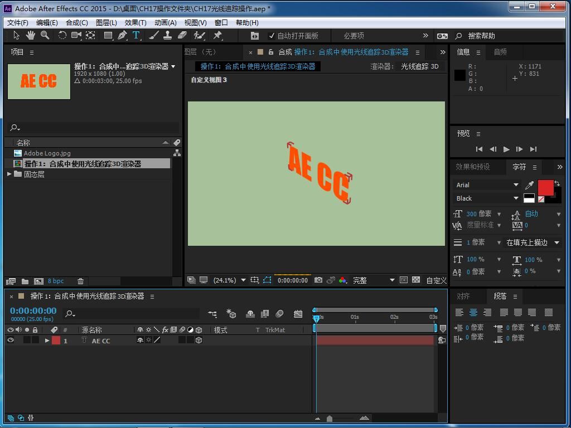Step to next frame in preview panel
Viewport: 571px width, 428px height.
pyautogui.click(x=519, y=149)
